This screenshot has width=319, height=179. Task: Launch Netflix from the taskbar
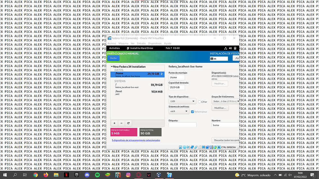(66, 175)
